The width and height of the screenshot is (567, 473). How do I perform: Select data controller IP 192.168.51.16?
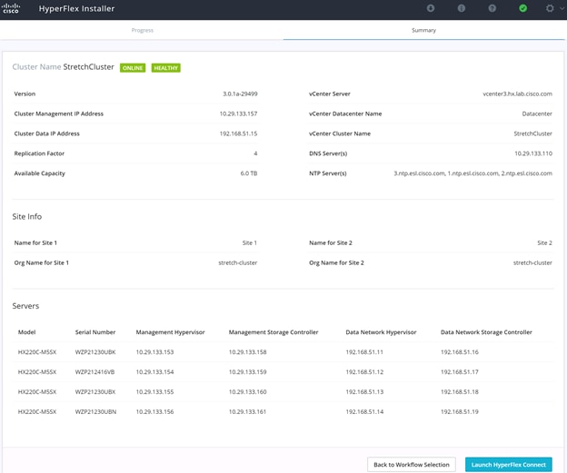click(460, 352)
